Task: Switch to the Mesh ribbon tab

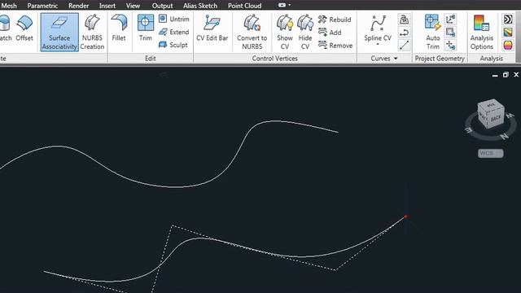Action: (x=9, y=6)
